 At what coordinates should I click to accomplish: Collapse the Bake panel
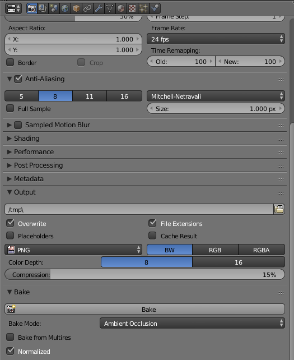click(10, 292)
